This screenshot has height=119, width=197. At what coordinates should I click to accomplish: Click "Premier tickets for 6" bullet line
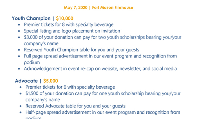coord(70,87)
